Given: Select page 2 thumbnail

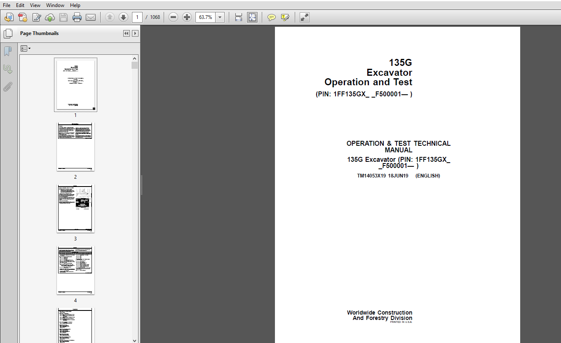Looking at the screenshot, I should tap(75, 147).
